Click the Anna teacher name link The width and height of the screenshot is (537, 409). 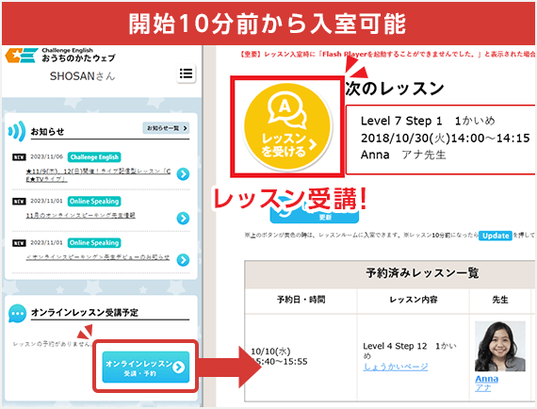(487, 379)
